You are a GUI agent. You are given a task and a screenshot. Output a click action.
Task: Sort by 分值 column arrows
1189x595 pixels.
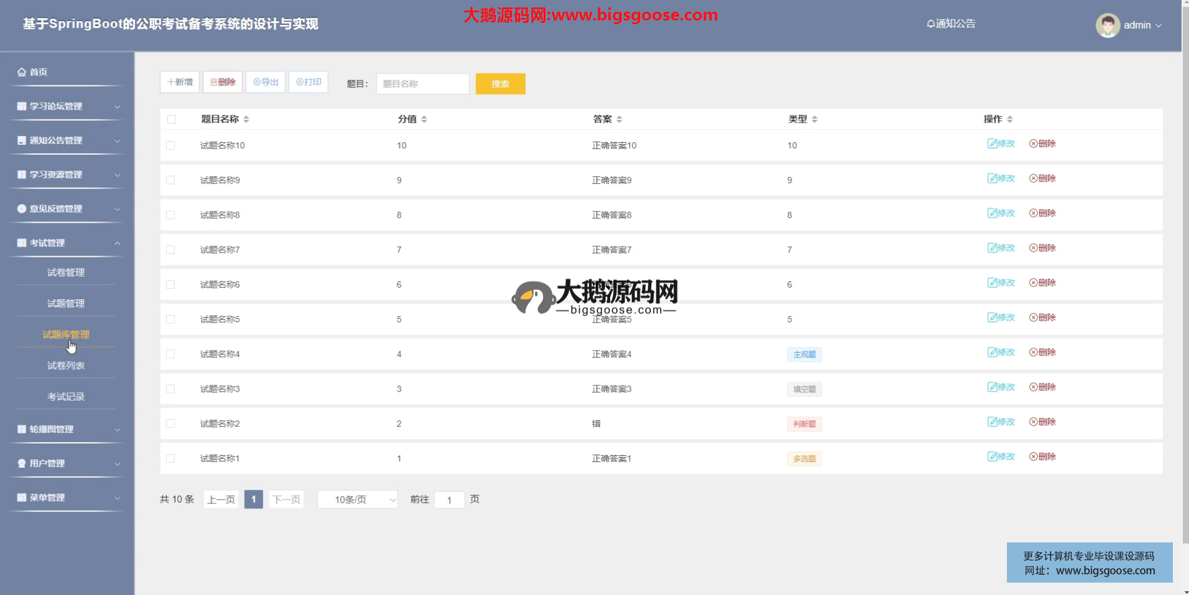coord(424,119)
